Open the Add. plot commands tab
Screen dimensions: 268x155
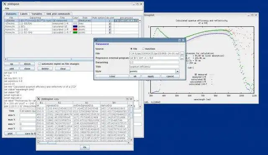58,14
